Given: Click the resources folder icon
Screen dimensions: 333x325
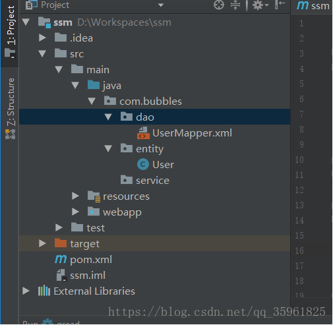Looking at the screenshot, I should pos(94,196).
